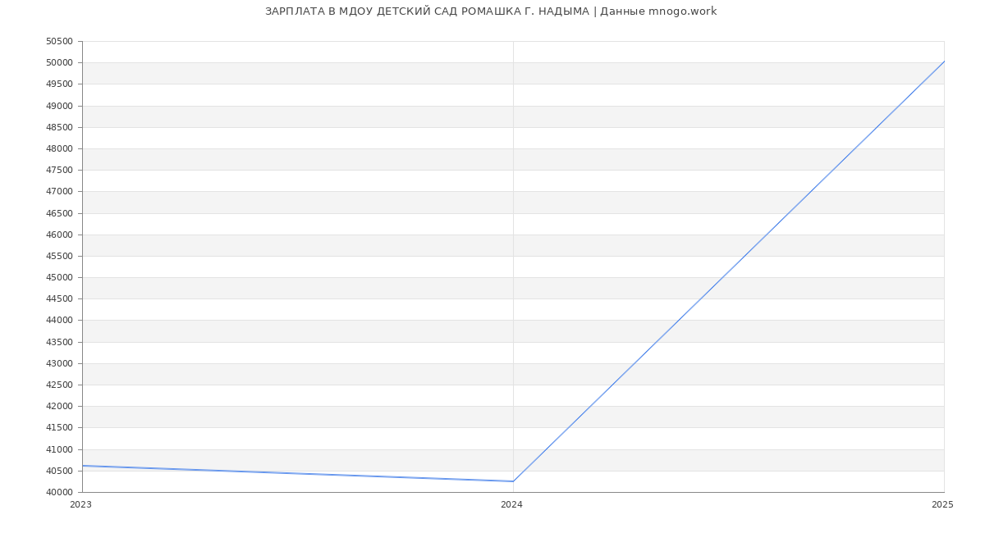985x533 pixels.
Task: Click the 40000 y-axis label
Action: (59, 493)
